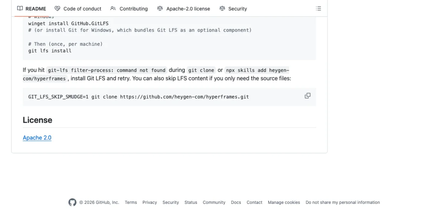Image resolution: width=448 pixels, height=221 pixels.
Task: Click Manage cookies in the footer
Action: pos(284,202)
